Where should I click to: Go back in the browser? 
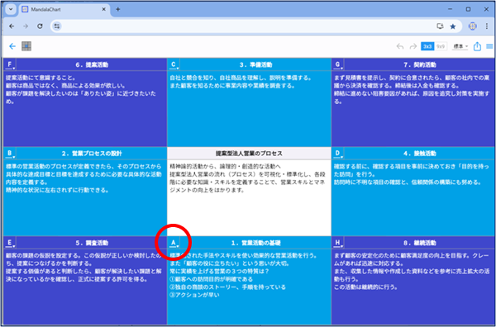12,26
